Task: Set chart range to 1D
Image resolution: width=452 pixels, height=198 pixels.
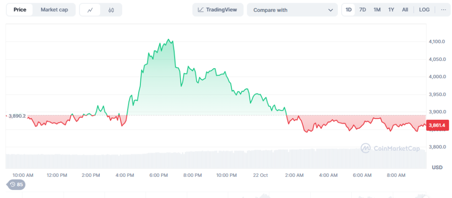Action: (349, 10)
